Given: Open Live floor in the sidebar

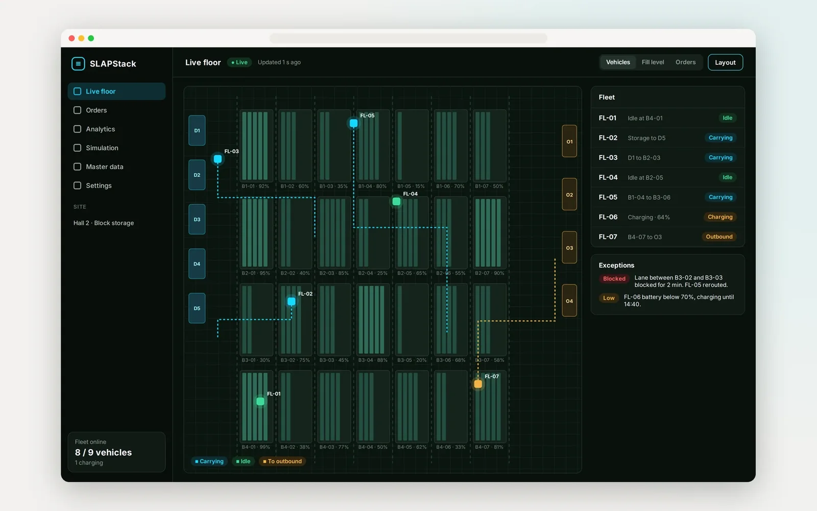Looking at the screenshot, I should point(116,91).
